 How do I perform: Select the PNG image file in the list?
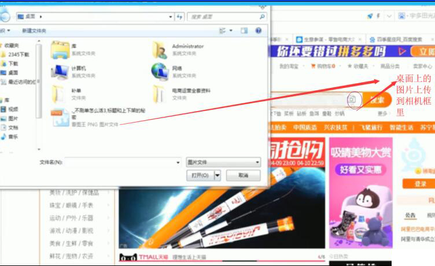98,117
